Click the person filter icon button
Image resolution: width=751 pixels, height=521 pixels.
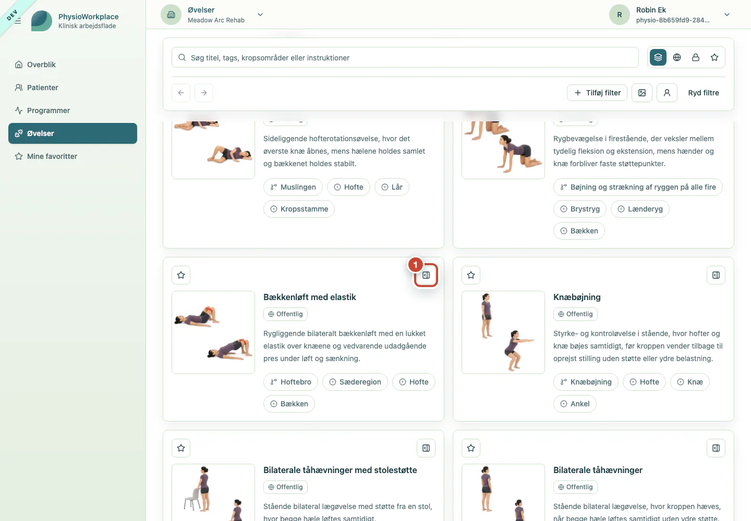point(667,93)
